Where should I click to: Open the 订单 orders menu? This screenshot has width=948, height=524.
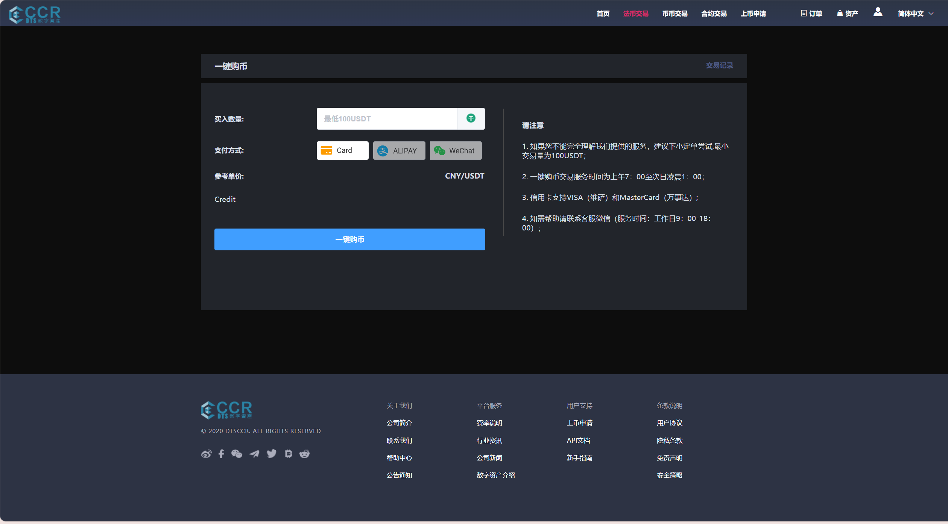pyautogui.click(x=811, y=14)
